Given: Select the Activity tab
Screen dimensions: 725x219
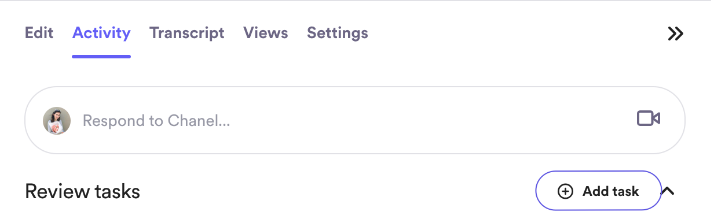Looking at the screenshot, I should [x=101, y=33].
